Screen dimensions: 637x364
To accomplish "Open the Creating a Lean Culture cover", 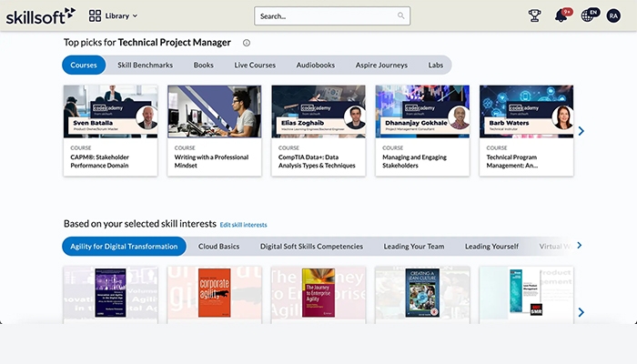I will [422, 293].
